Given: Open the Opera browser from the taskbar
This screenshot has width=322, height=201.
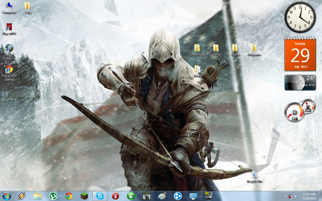Looking at the screenshot, I should coord(115,196).
